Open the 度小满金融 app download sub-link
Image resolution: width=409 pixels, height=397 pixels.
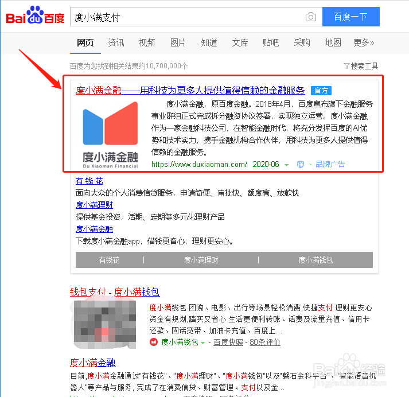(x=94, y=229)
